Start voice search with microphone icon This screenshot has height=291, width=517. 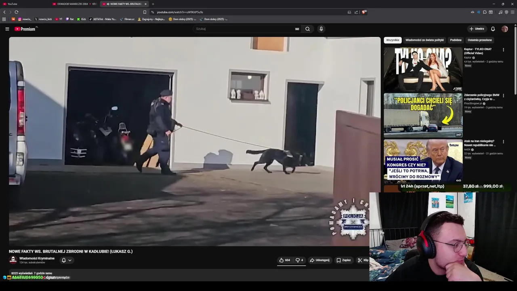coord(321,29)
